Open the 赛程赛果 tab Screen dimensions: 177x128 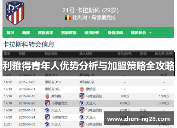[x=45, y=33]
